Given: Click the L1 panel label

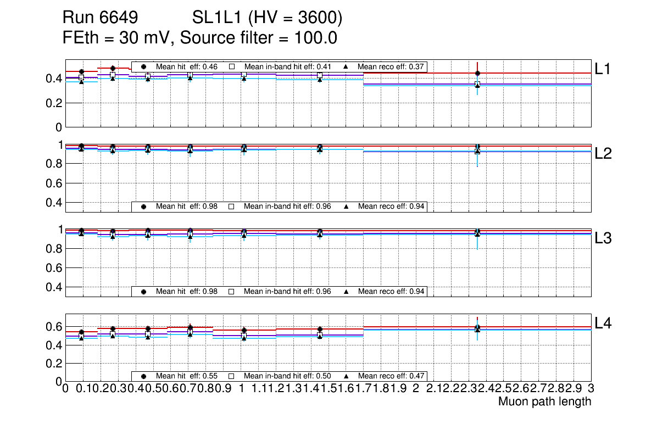Looking at the screenshot, I should tap(603, 69).
